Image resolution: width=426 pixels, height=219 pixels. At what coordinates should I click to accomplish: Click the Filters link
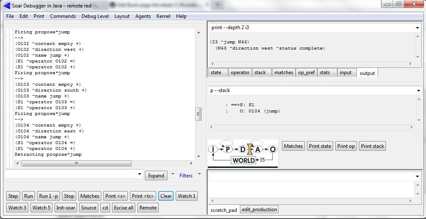186,176
